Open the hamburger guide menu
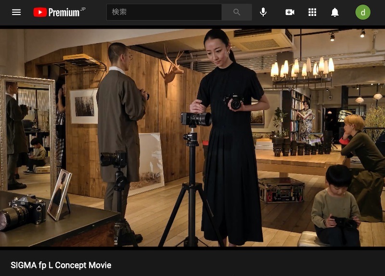This screenshot has width=385, height=276. click(x=16, y=12)
